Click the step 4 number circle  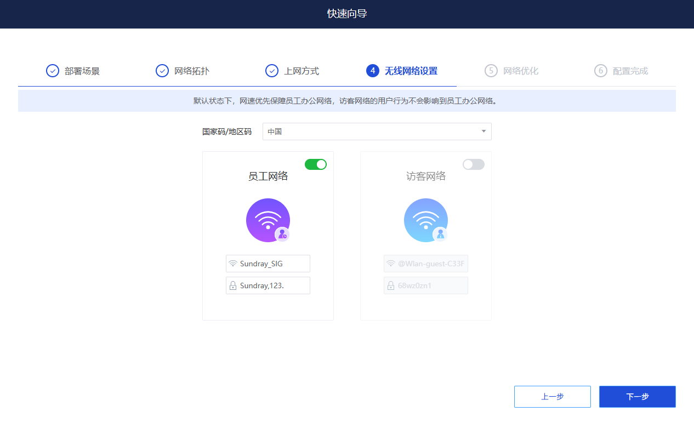[x=373, y=71]
